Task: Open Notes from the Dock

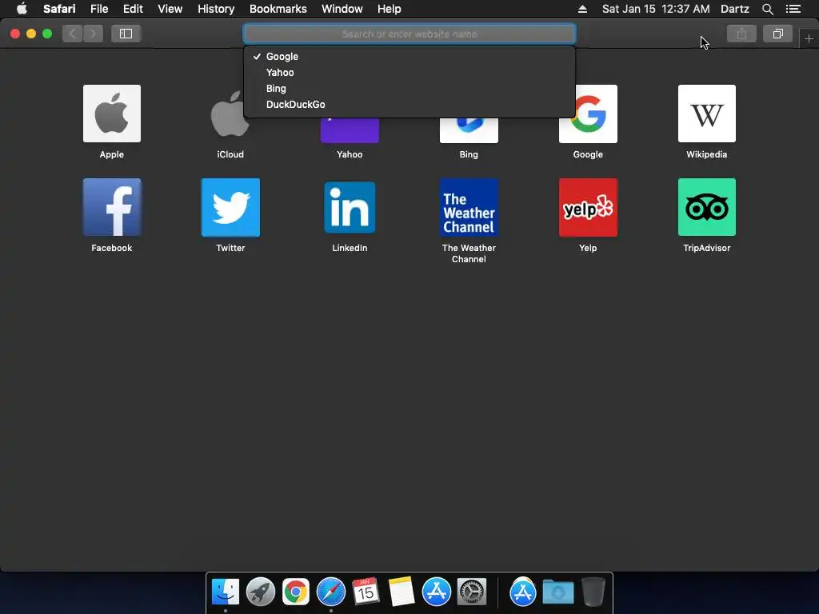Action: click(x=402, y=592)
